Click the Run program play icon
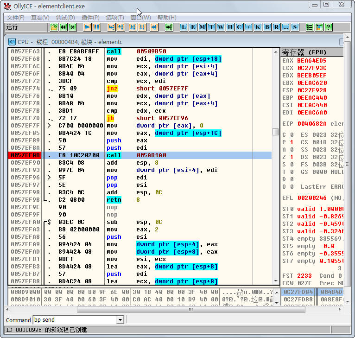This screenshot has height=338, width=355. tap(87, 27)
